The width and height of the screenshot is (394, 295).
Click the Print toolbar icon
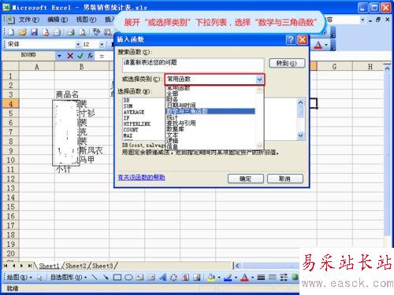(x=70, y=32)
